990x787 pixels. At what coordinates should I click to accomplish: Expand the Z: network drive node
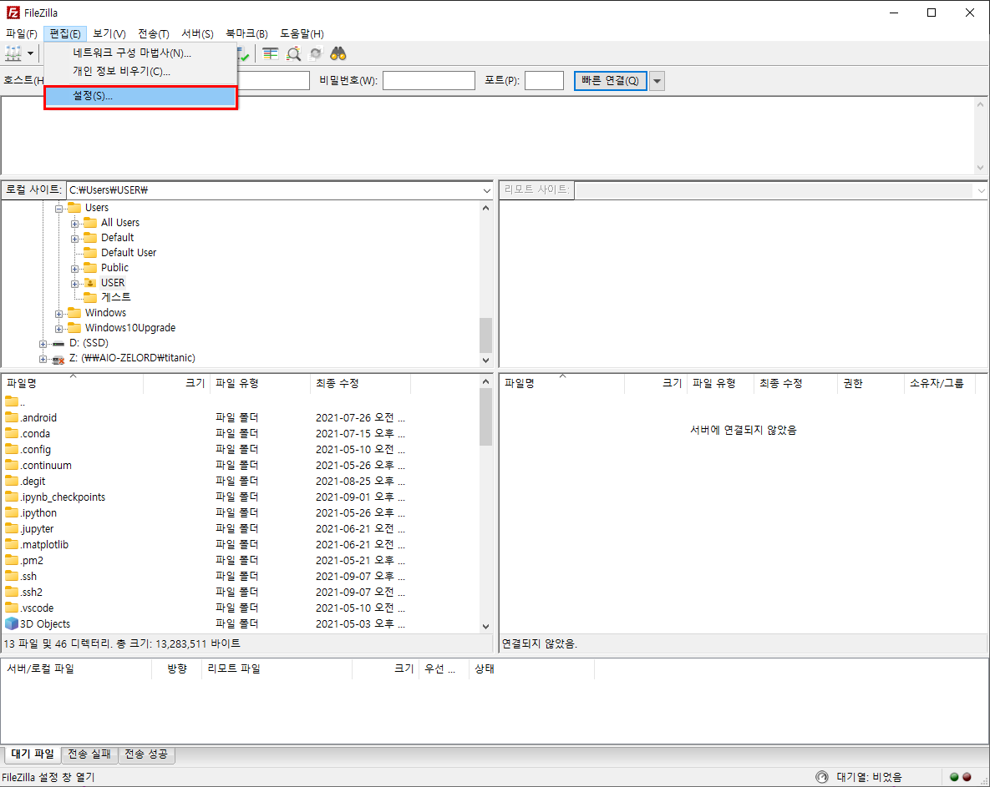(43, 359)
